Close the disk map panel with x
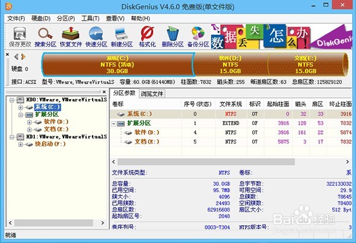This screenshot has height=243, width=356. pos(8,55)
